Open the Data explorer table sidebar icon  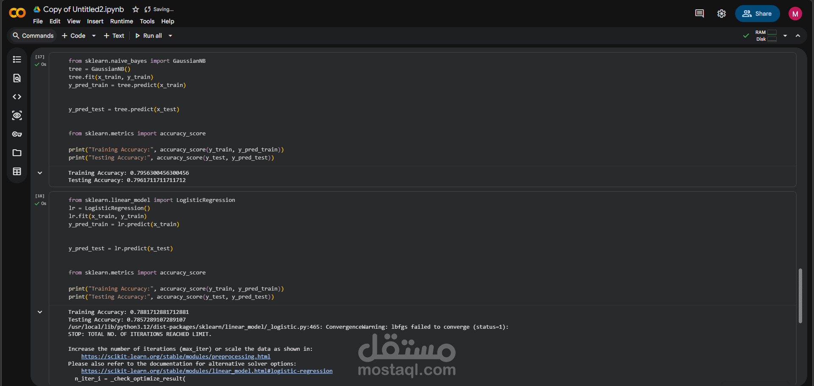(17, 171)
